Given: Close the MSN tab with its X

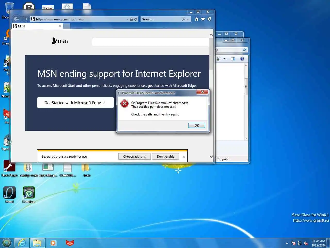Looking at the screenshot, I should coord(60,26).
